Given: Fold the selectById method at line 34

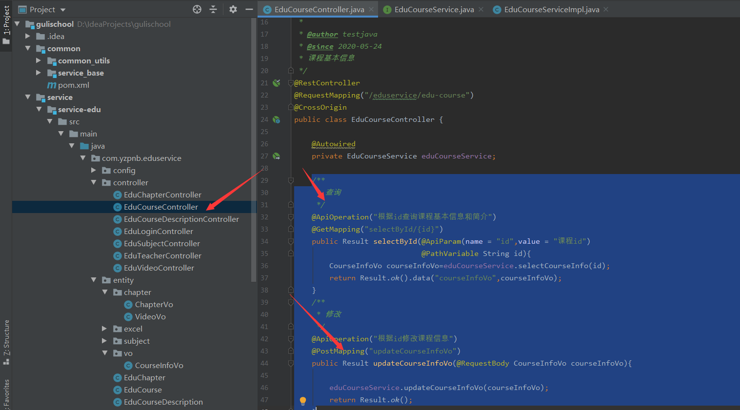Looking at the screenshot, I should tap(291, 241).
